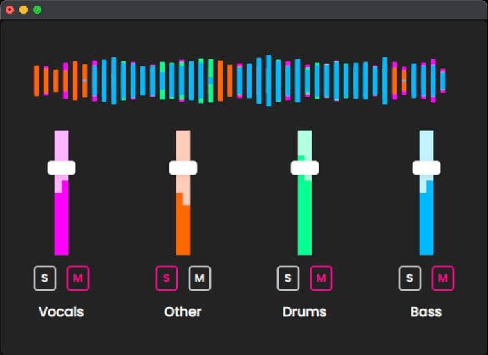Click the multicolored waveform display
This screenshot has width=488, height=355.
[240, 81]
